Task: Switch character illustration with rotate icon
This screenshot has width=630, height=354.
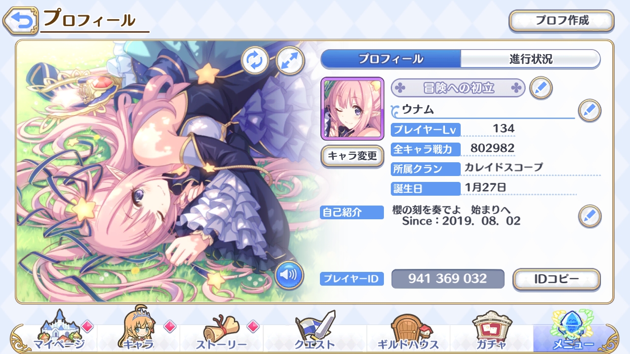Action: [255, 61]
